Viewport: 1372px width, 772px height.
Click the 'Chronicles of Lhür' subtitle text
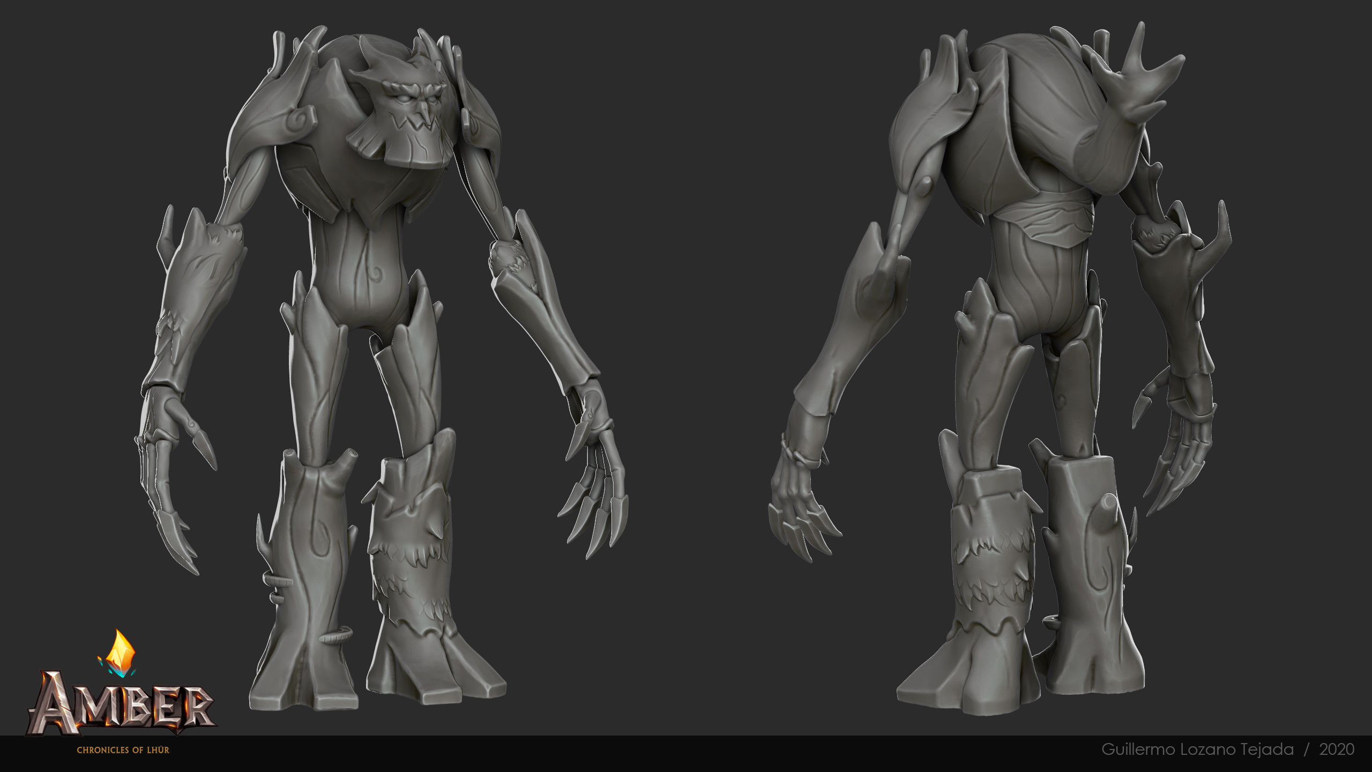[123, 750]
